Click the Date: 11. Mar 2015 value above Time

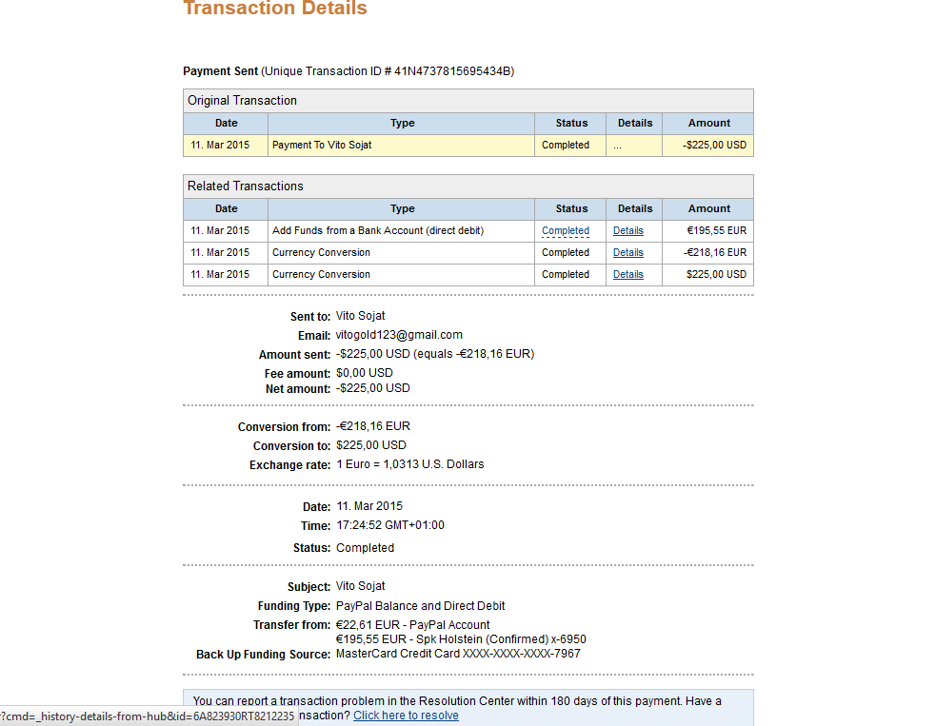(x=369, y=506)
